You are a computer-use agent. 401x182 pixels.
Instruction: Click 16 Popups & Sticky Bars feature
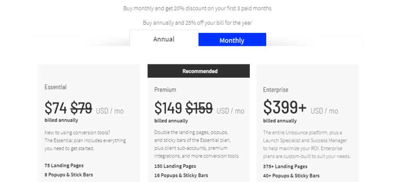[x=181, y=175]
